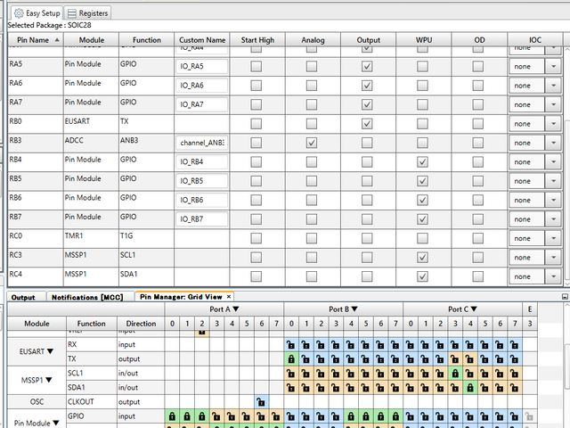Click the OSC CLKOUT lock on Port A pin 6

click(x=261, y=402)
